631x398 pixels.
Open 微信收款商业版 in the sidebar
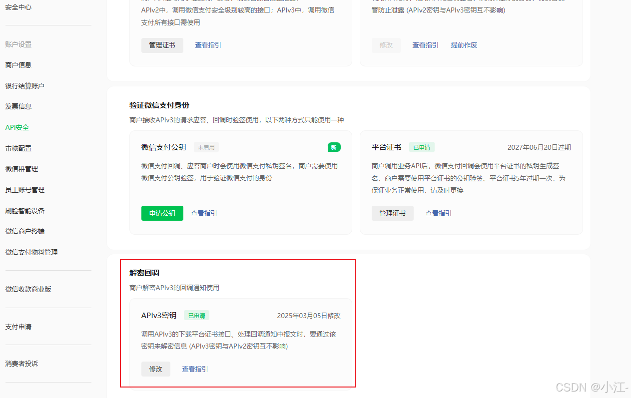[x=28, y=289]
